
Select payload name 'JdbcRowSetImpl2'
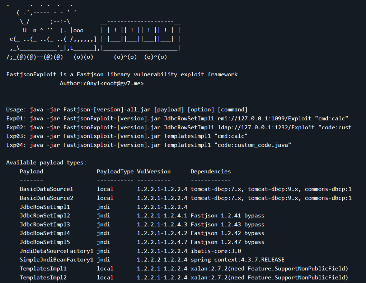point(45,215)
